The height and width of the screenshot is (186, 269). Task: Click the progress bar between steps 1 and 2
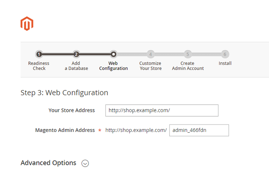58,55
